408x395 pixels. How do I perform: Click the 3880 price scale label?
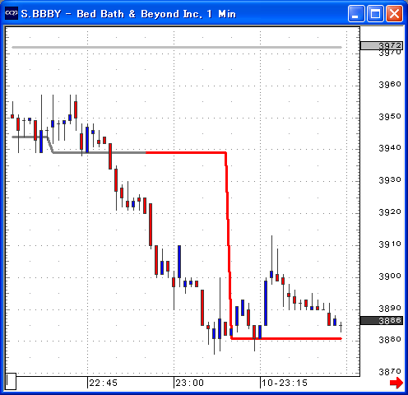(x=390, y=340)
